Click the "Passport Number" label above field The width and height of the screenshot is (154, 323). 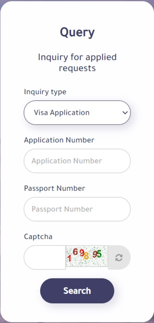pyautogui.click(x=55, y=188)
